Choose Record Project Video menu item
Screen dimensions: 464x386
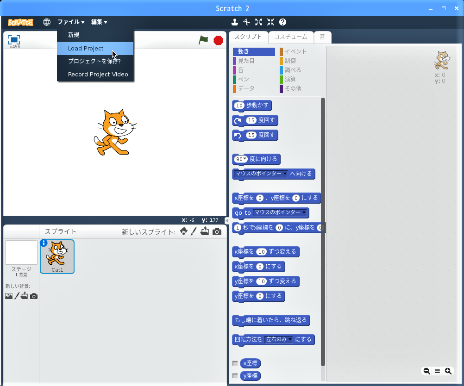pyautogui.click(x=95, y=74)
